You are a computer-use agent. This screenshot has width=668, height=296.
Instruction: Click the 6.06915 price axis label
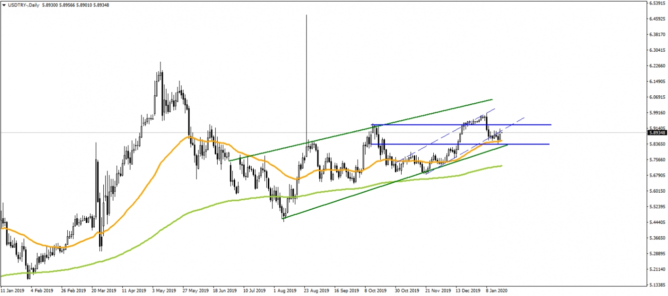[657, 97]
